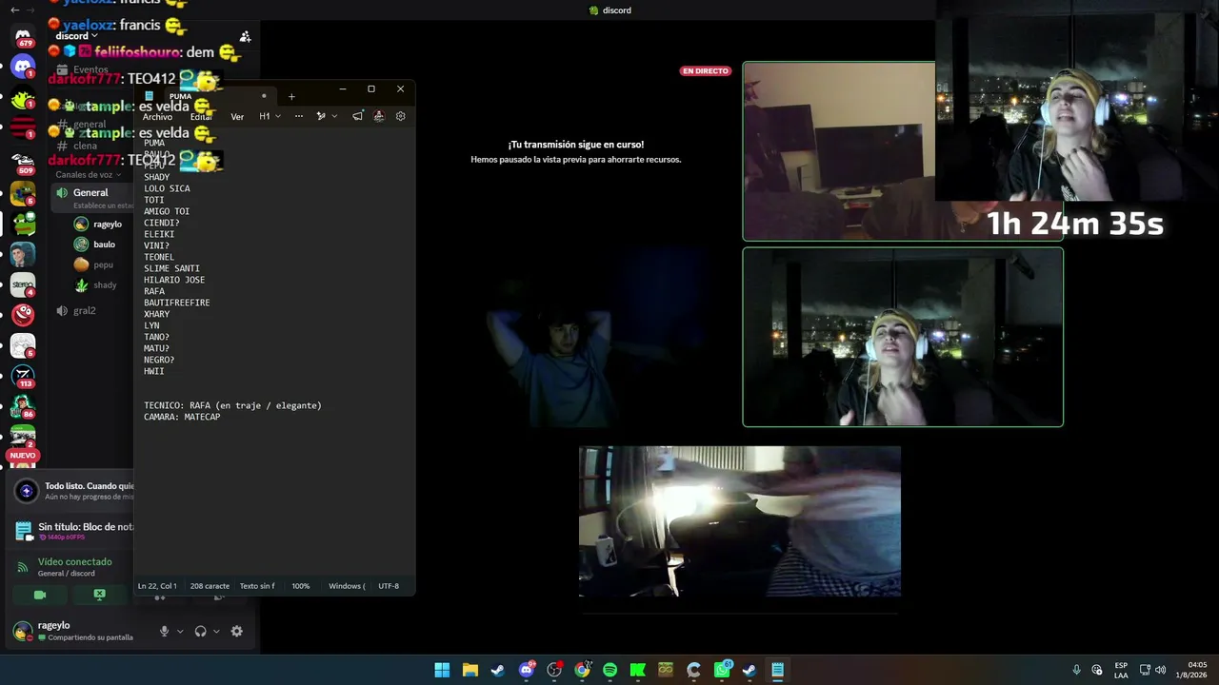Open WhatsApp from the taskbar
This screenshot has height=685, width=1219.
tap(722, 670)
